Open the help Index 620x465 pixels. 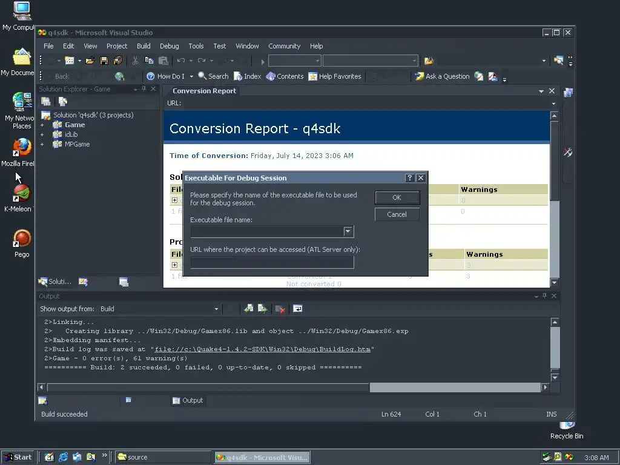coord(248,76)
